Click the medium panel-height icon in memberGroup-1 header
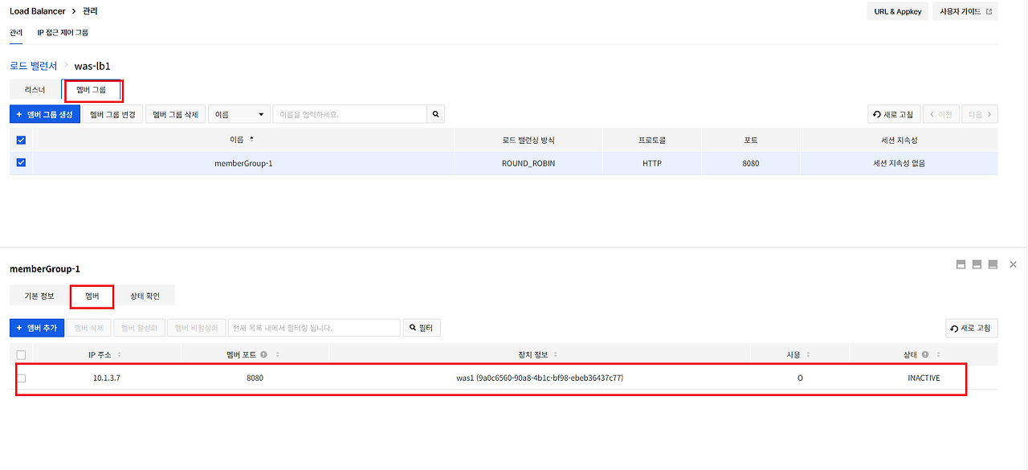1028x470 pixels. (977, 264)
